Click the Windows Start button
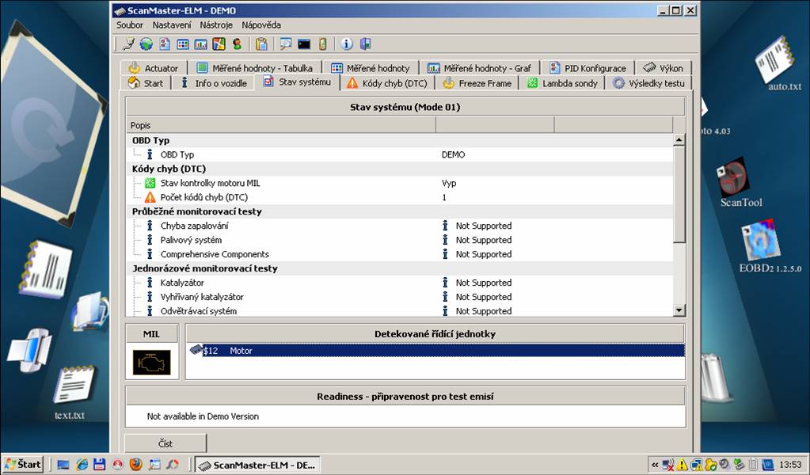Image resolution: width=810 pixels, height=475 pixels. (x=22, y=465)
